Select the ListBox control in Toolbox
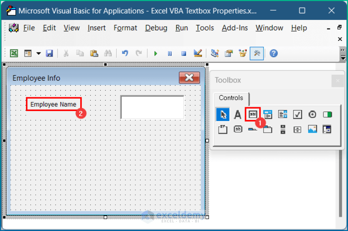The image size is (348, 231). click(283, 114)
